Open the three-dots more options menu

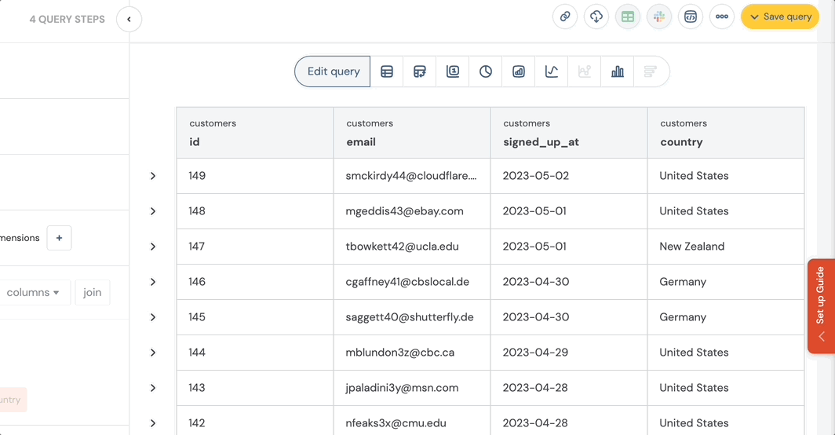tap(722, 16)
